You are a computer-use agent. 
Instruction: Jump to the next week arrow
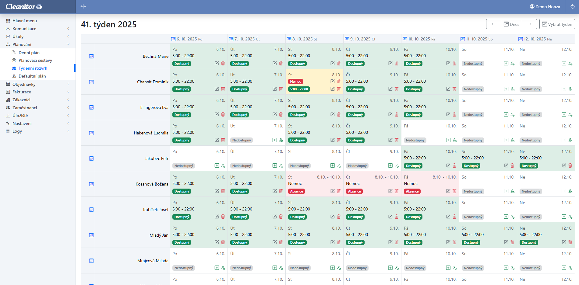529,24
